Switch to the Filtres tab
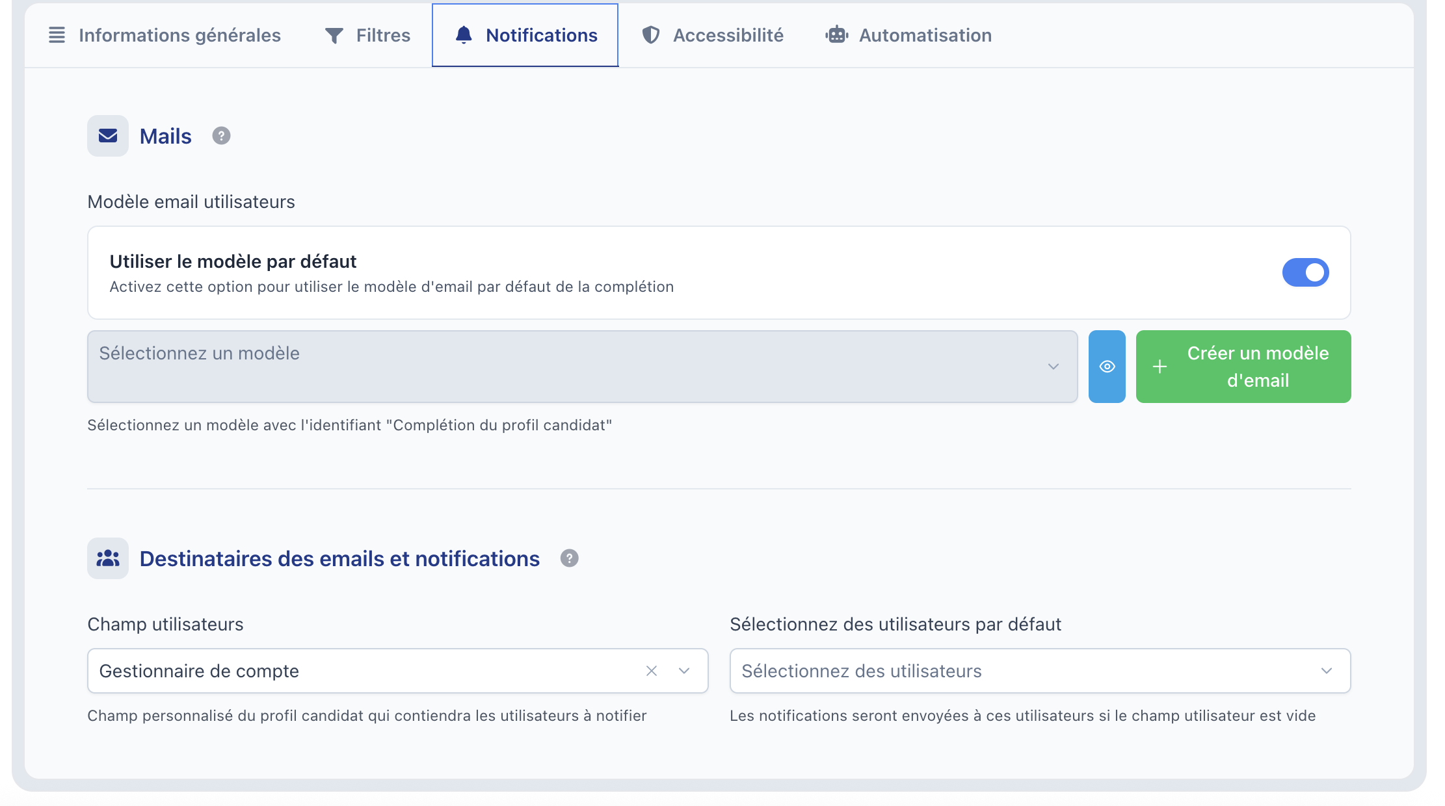The width and height of the screenshot is (1445, 806). pyautogui.click(x=367, y=35)
